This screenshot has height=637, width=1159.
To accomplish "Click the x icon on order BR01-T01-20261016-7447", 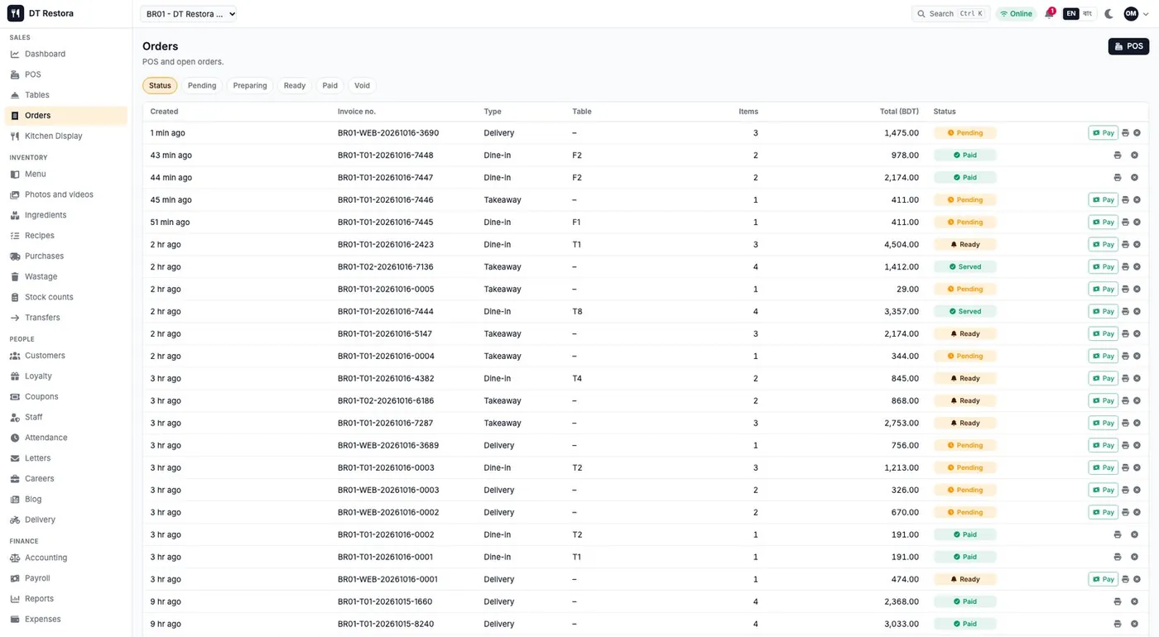I will click(1134, 178).
